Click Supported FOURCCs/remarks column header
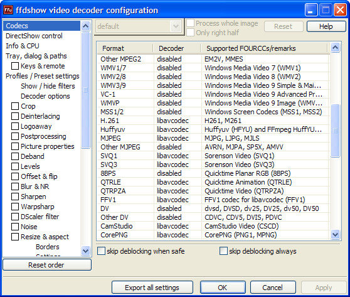This screenshot has width=350, height=297. click(264, 48)
